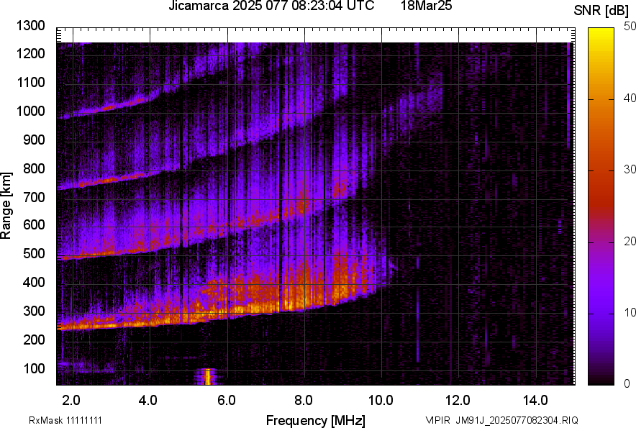Screen dimensions: 636x428
Task: Click the plot title 'Jicamarca 2025 077 08:23:04 UTC'
Action: 271,6
